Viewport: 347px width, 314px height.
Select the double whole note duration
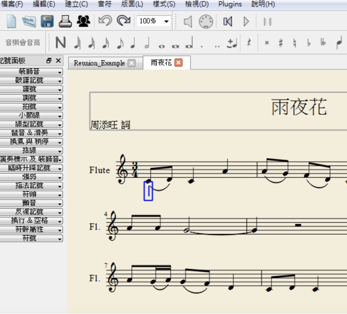pos(176,46)
